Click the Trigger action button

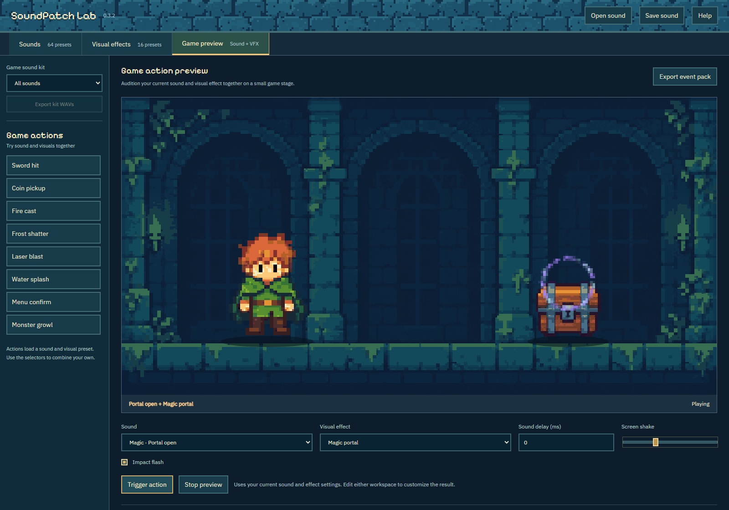[147, 484]
